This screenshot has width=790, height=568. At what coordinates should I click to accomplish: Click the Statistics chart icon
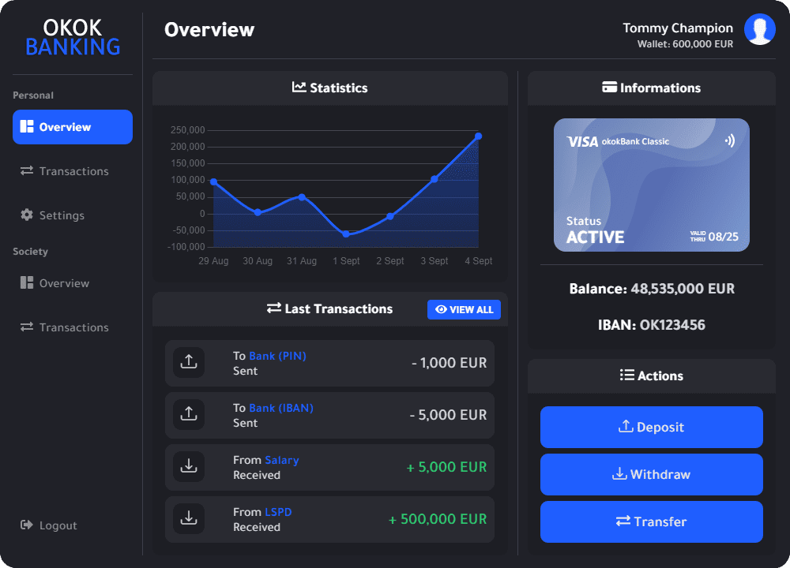click(x=299, y=88)
